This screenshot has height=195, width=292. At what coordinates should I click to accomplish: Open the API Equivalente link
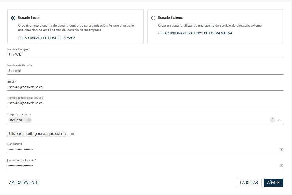click(24, 182)
